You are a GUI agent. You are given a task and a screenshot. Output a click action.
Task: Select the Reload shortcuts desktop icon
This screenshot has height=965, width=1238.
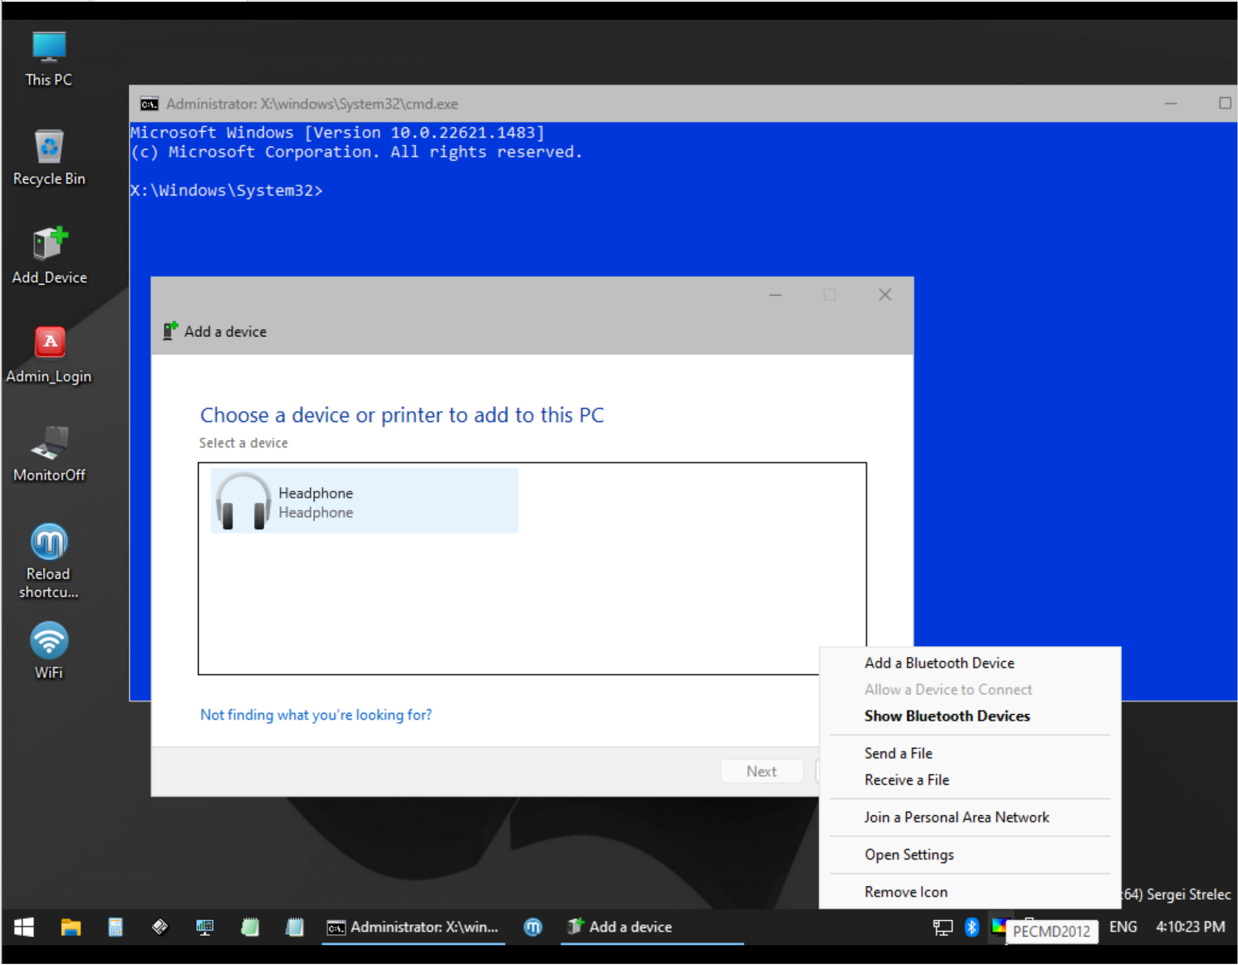49,562
